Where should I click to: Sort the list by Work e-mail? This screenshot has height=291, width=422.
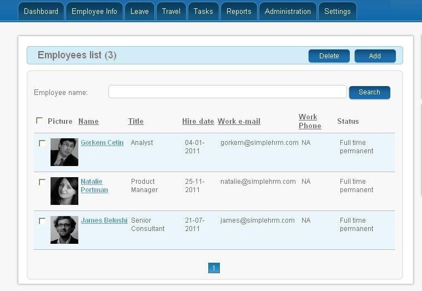pyautogui.click(x=239, y=122)
